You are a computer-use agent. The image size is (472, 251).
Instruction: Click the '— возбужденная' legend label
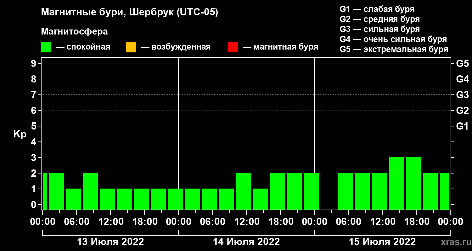pyautogui.click(x=176, y=47)
